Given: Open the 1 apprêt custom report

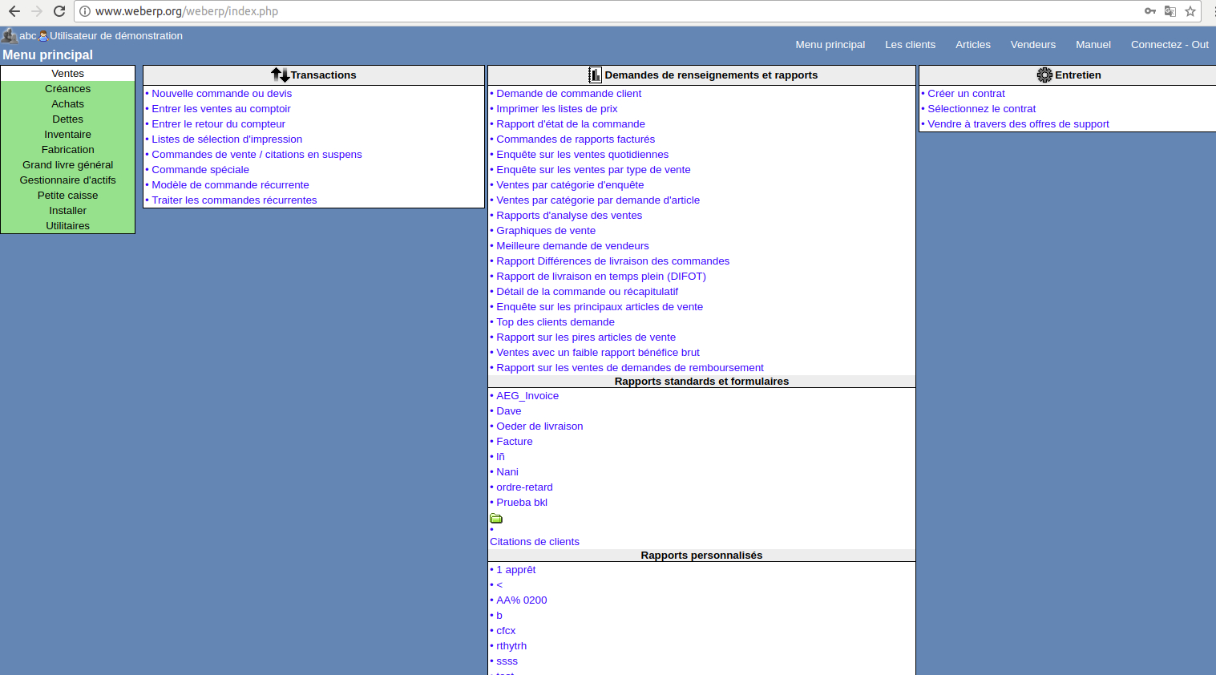Looking at the screenshot, I should (x=516, y=569).
